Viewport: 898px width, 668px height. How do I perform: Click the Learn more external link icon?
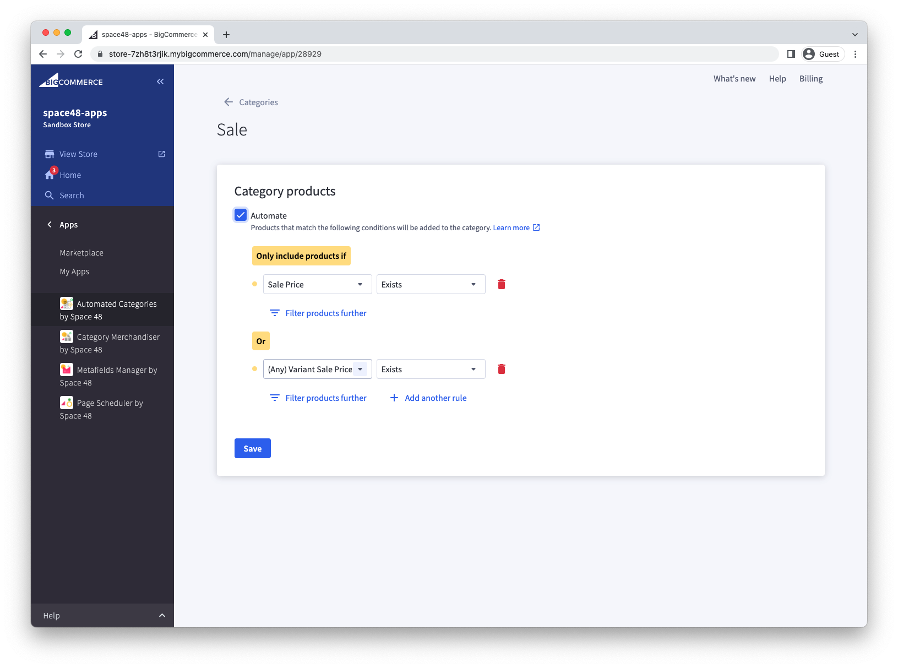coord(536,227)
